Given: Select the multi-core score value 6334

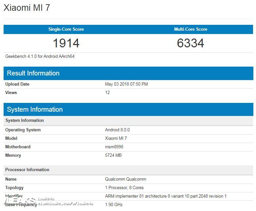Looking at the screenshot, I should click(191, 43).
